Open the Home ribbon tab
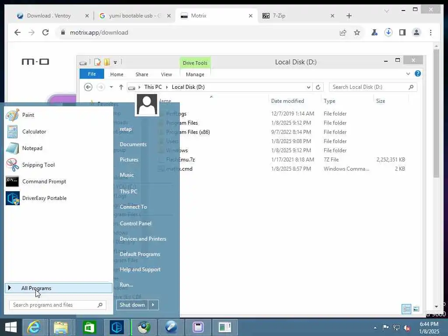 click(116, 74)
